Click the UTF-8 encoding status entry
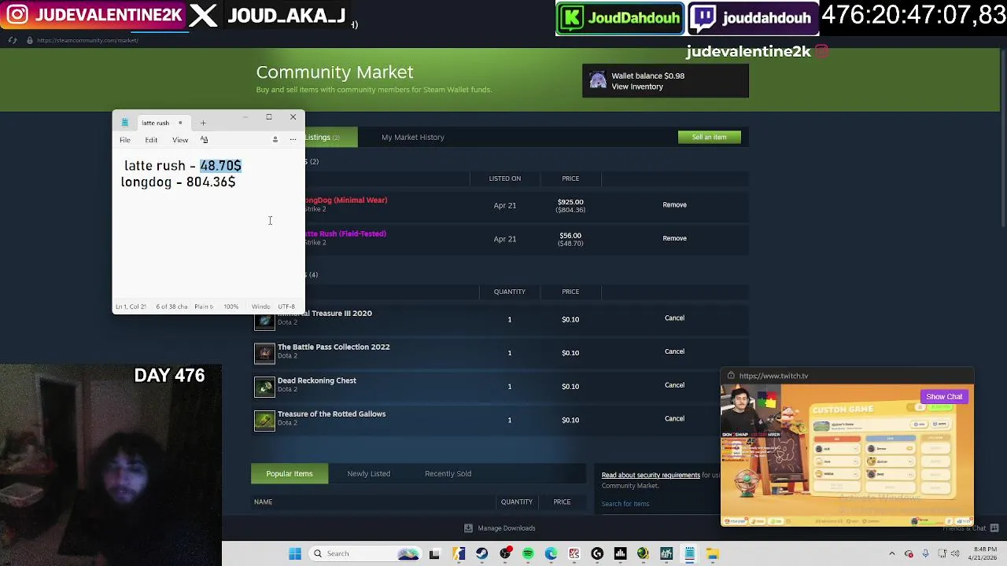Screen dimensions: 1007x566 tap(286, 307)
